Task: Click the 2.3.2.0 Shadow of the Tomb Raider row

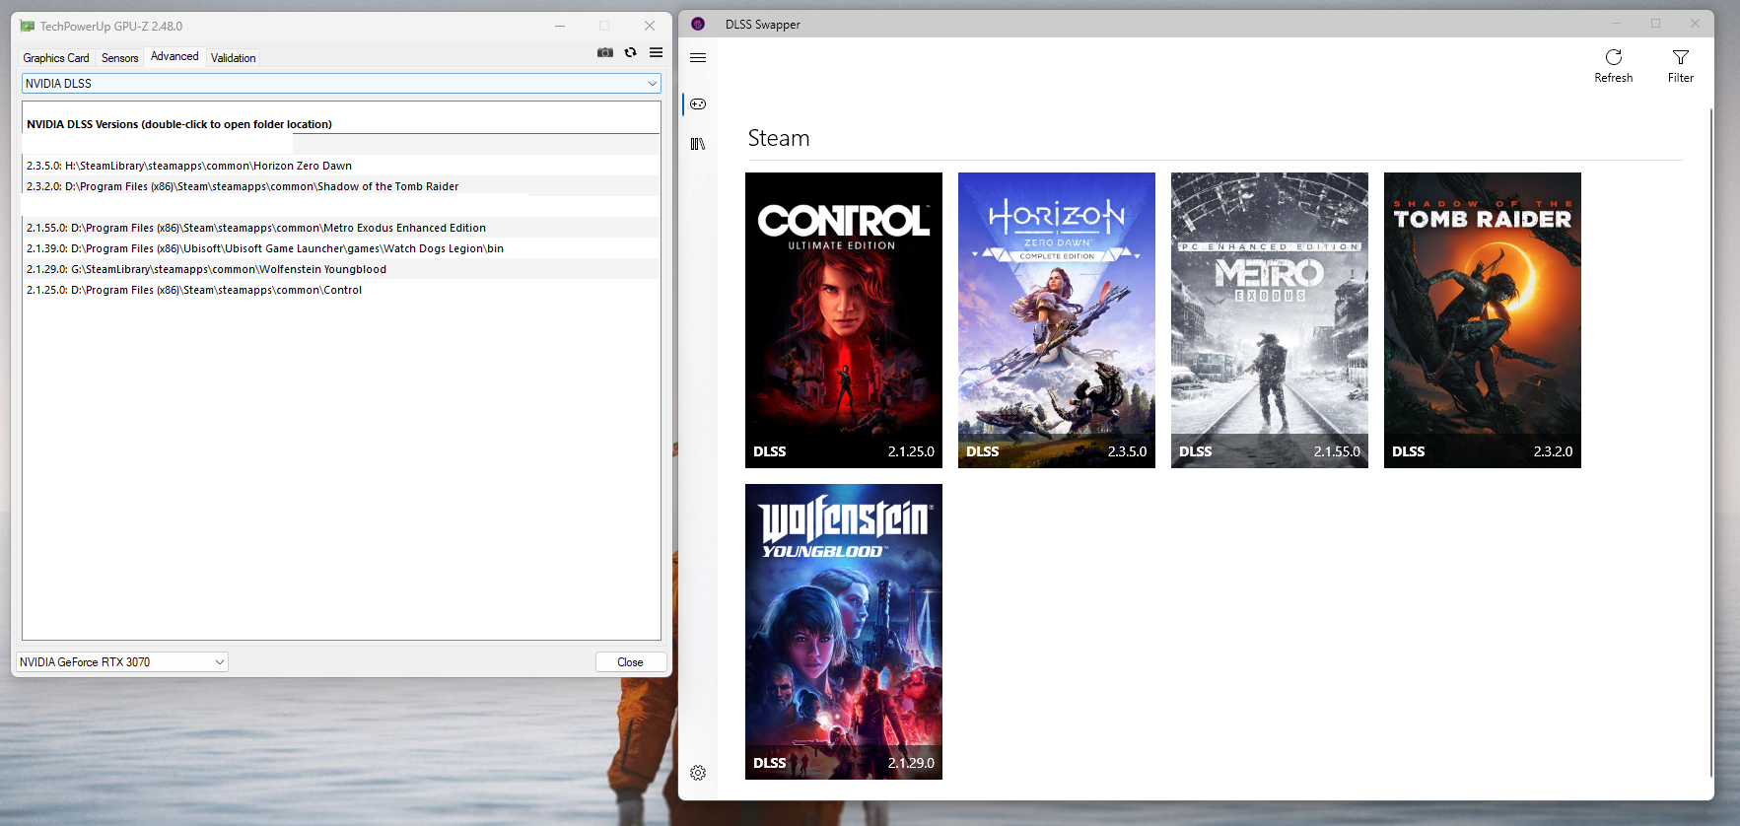Action: click(x=341, y=186)
